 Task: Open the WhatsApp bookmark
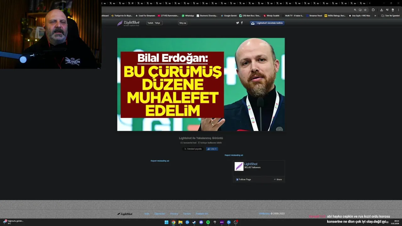pos(188,15)
